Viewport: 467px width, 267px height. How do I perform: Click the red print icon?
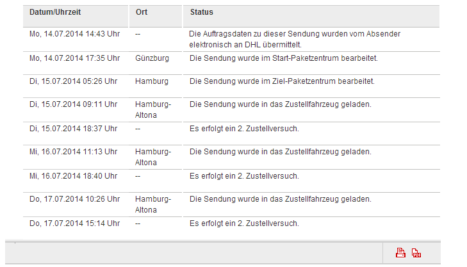pos(400,253)
